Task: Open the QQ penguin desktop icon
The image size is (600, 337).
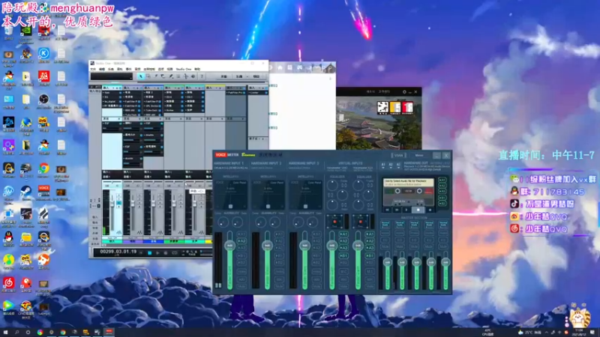Action: click(x=8, y=238)
